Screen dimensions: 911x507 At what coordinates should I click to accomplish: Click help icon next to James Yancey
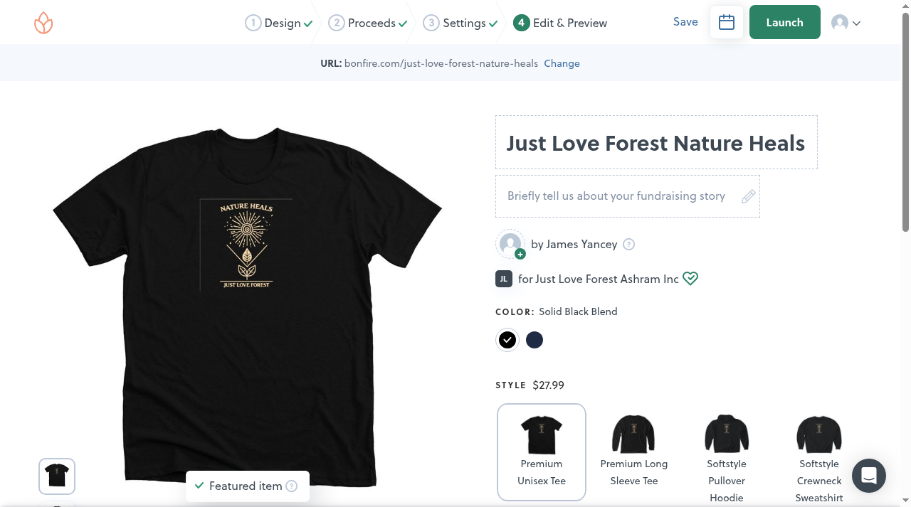(x=628, y=245)
